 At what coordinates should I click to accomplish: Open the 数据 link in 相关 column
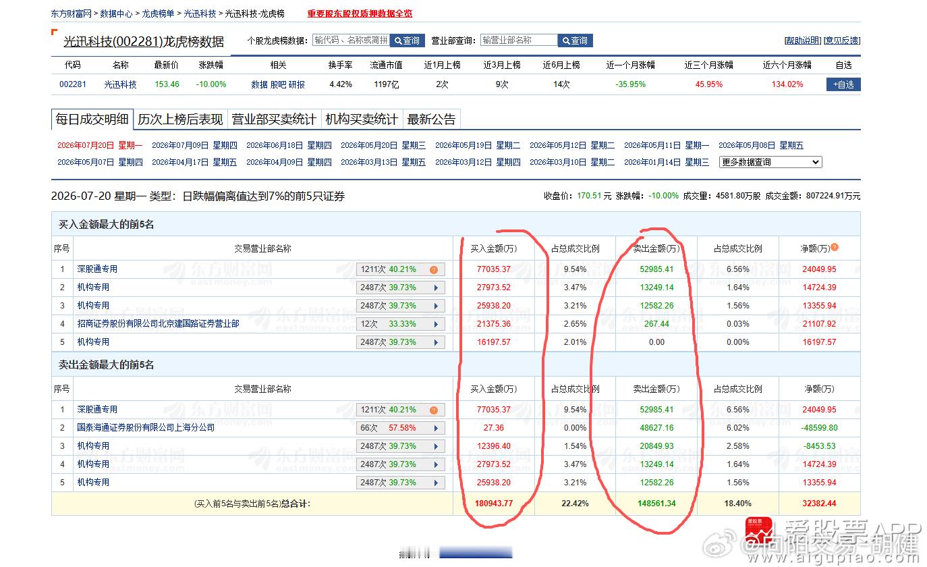click(259, 84)
